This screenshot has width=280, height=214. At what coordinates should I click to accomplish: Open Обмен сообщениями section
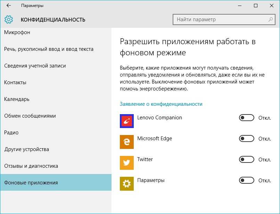pos(56,116)
